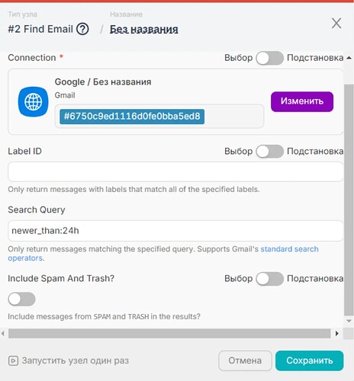This screenshot has width=354, height=381.
Task: Click the play icon beside Запустить узел один раз
Action: pyautogui.click(x=13, y=360)
